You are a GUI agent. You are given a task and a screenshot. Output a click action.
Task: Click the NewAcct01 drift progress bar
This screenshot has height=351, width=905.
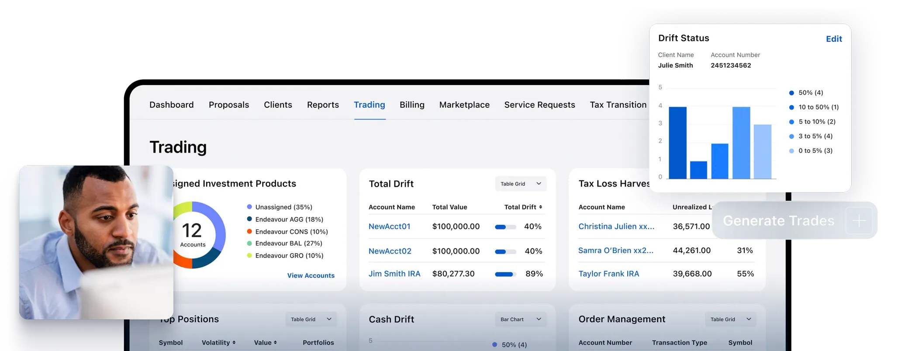click(x=505, y=227)
